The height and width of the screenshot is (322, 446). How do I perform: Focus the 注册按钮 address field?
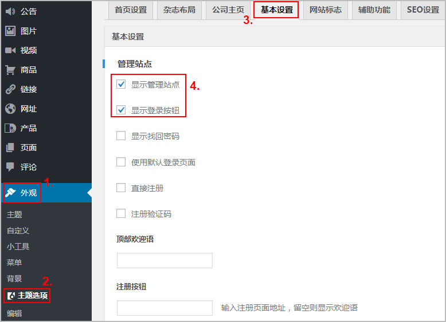pyautogui.click(x=165, y=308)
